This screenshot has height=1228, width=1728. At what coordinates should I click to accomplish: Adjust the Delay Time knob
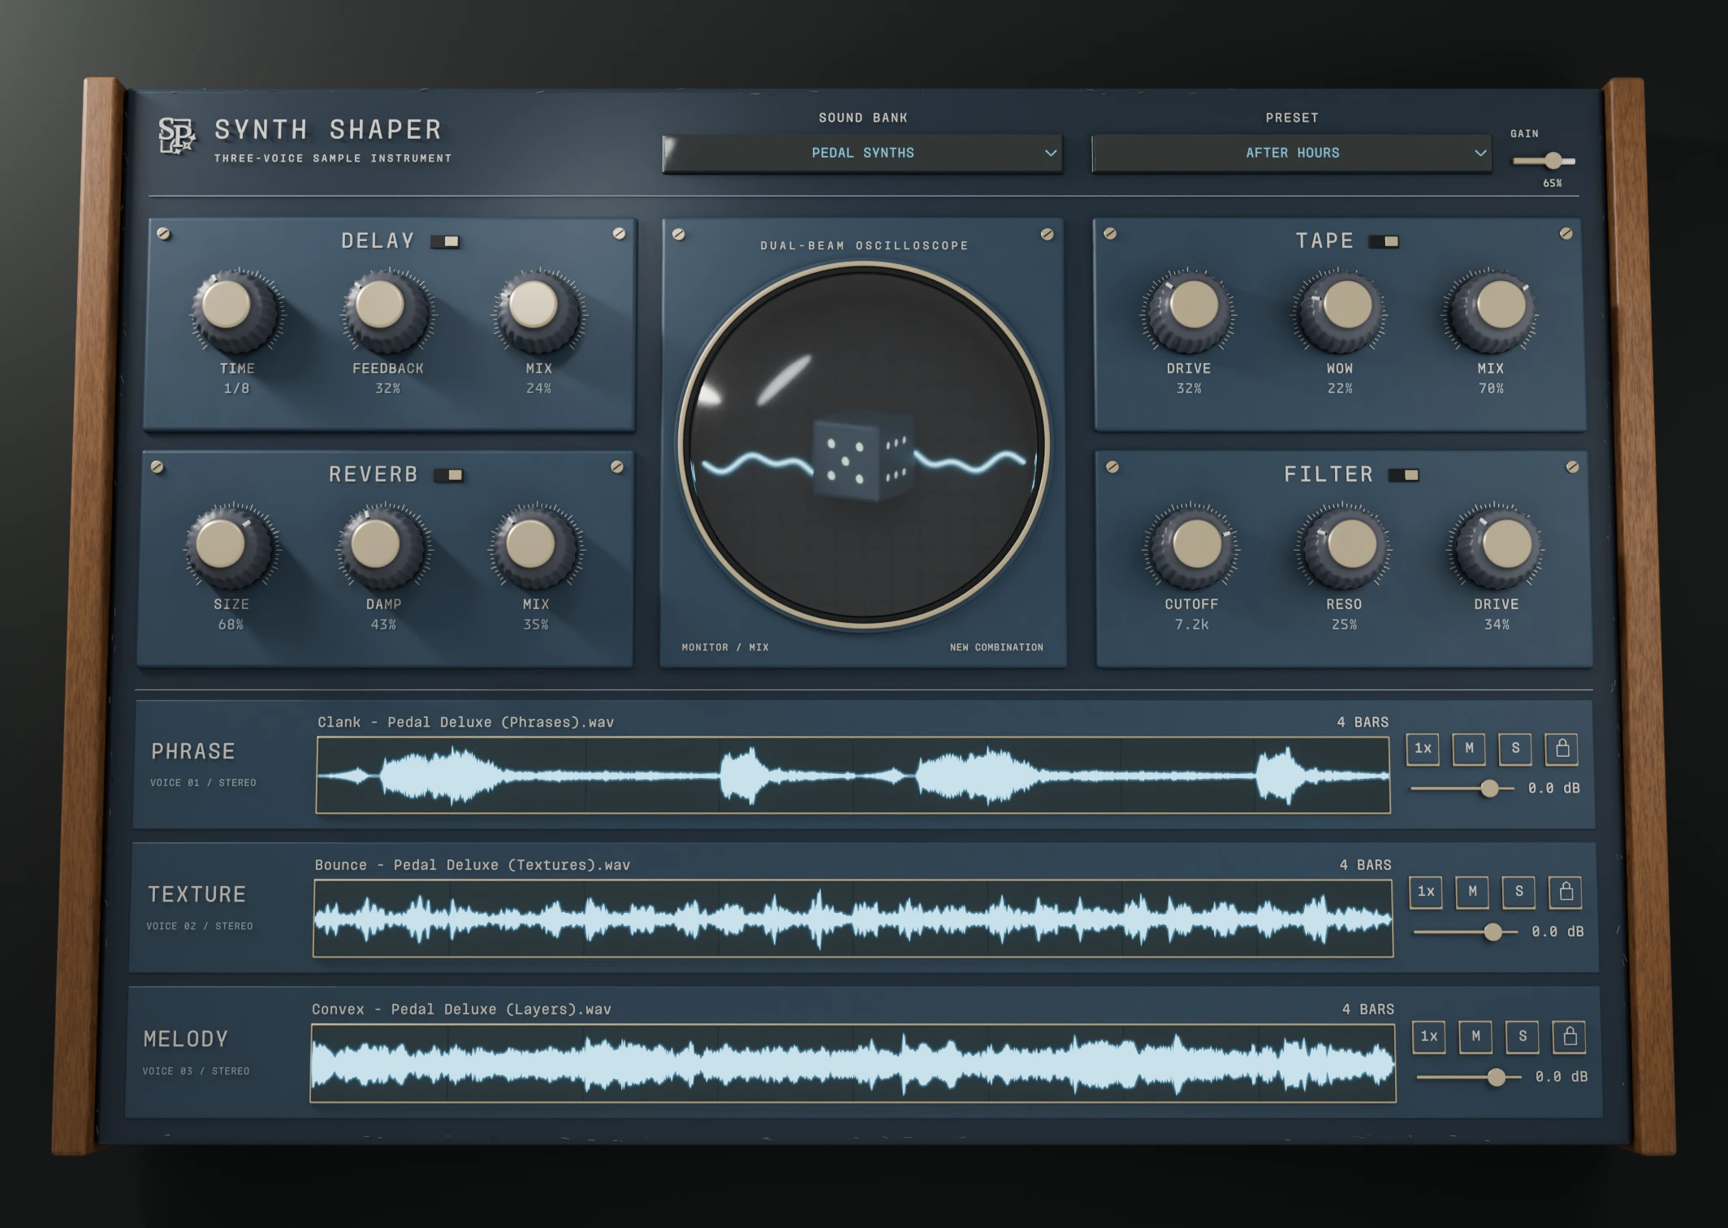236,311
